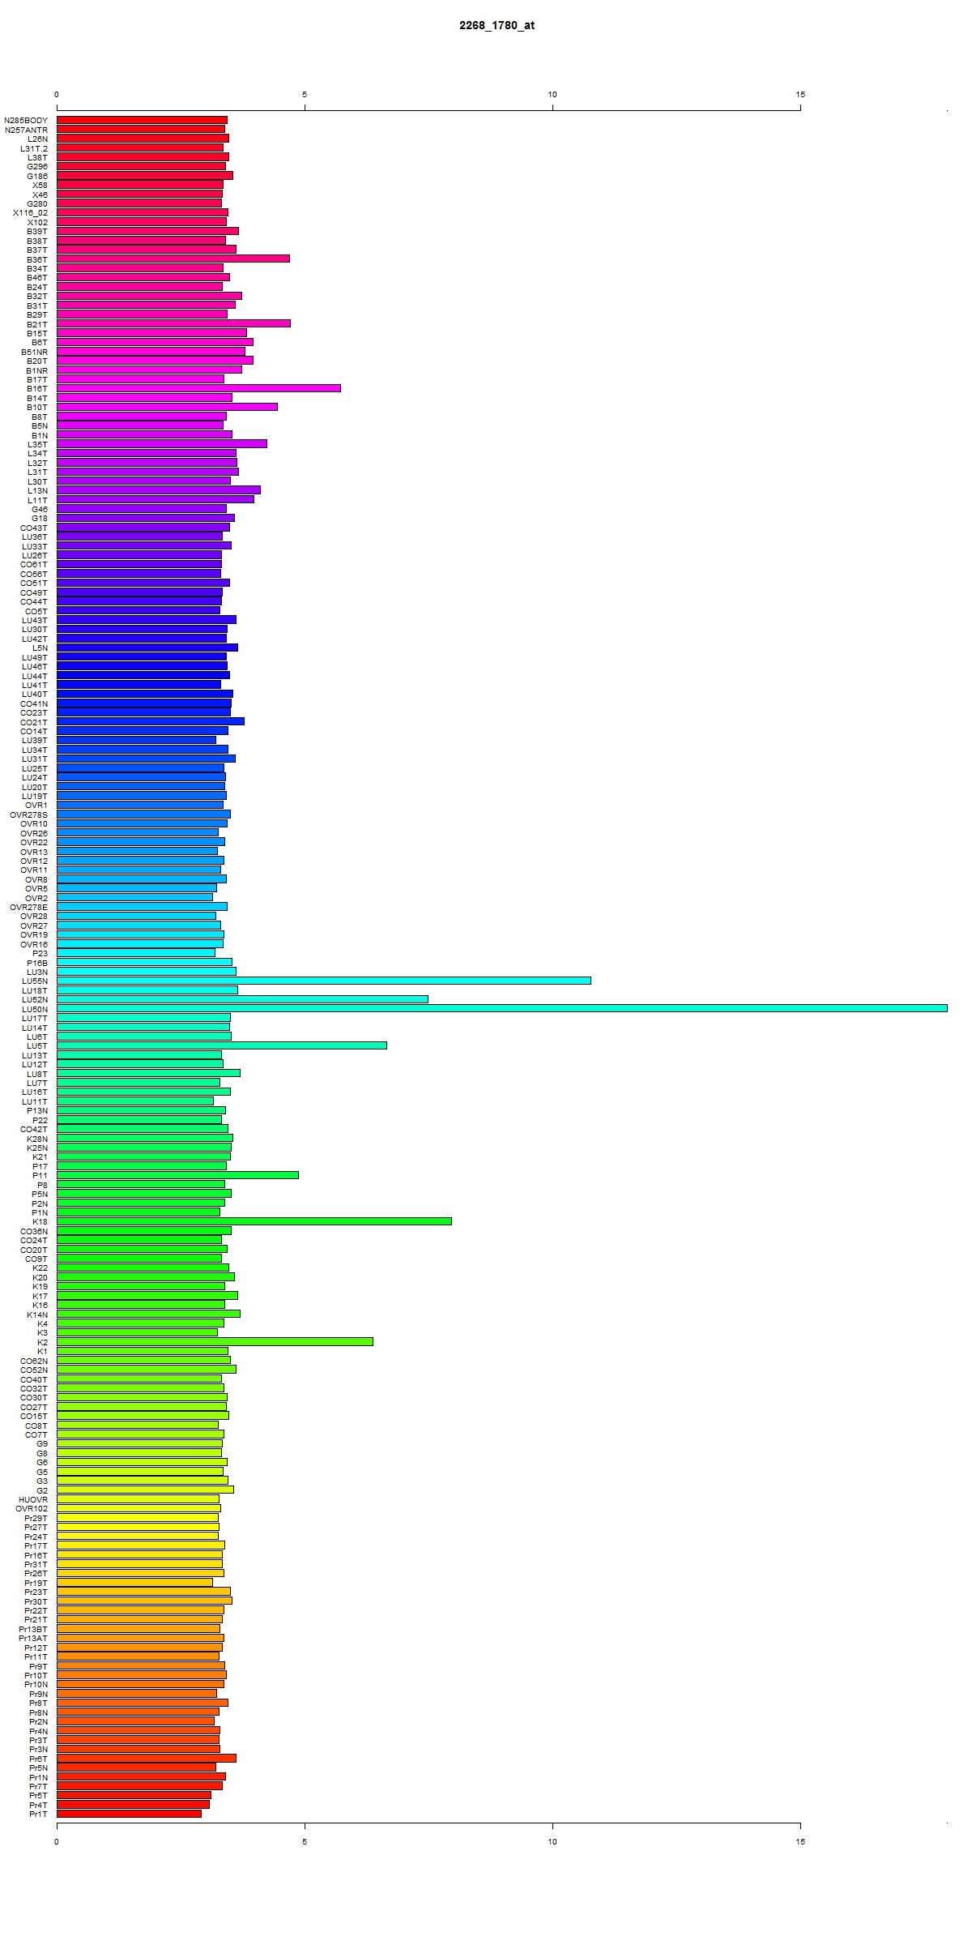Viewport: 972px width, 1945px height.
Task: Select the yellow HUOVR bar
Action: tap(138, 1500)
